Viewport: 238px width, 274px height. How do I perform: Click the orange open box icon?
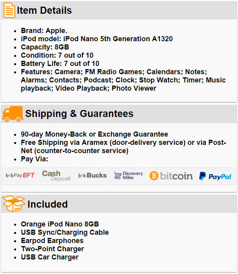coord(14,204)
